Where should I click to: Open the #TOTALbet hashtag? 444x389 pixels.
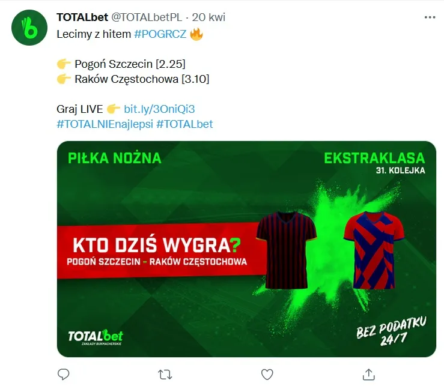(x=184, y=124)
